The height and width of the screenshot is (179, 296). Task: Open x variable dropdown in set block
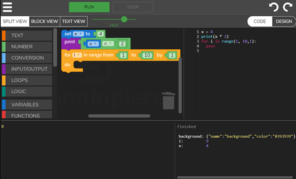(x=78, y=34)
